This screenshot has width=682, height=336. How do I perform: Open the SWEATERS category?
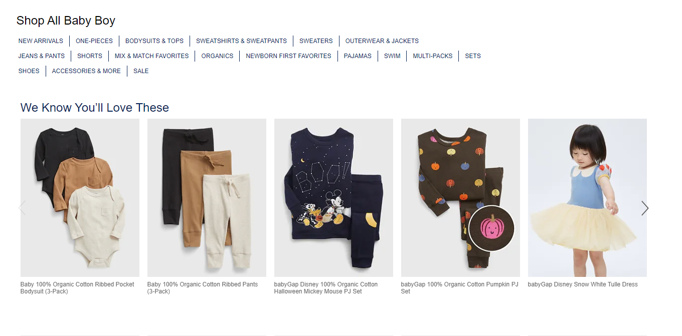coord(316,41)
